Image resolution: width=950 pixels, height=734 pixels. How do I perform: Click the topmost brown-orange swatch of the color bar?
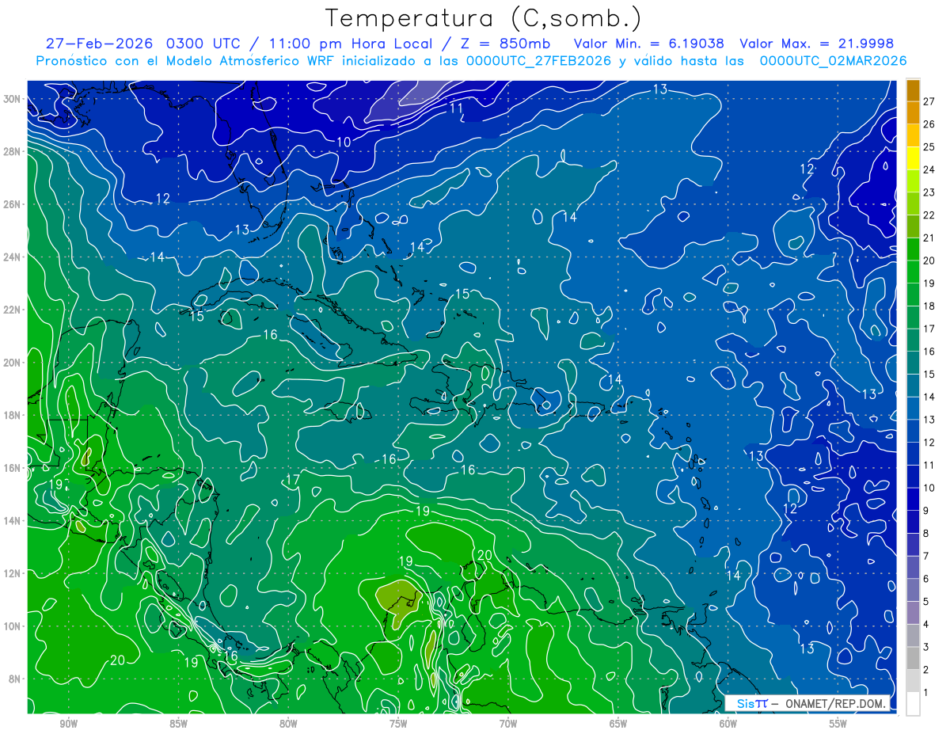coord(913,90)
